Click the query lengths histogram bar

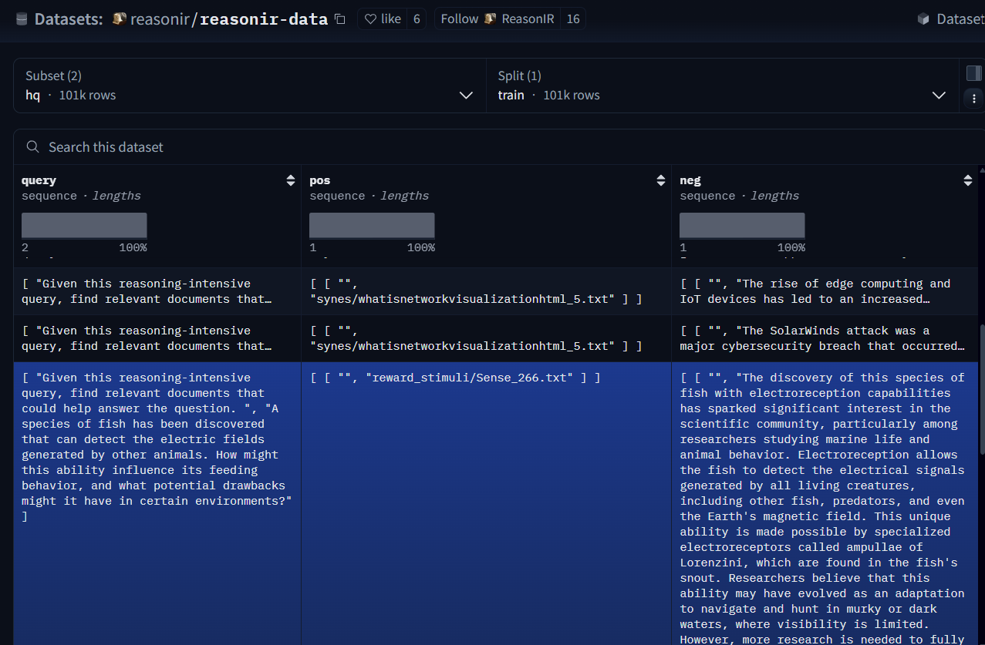[84, 226]
